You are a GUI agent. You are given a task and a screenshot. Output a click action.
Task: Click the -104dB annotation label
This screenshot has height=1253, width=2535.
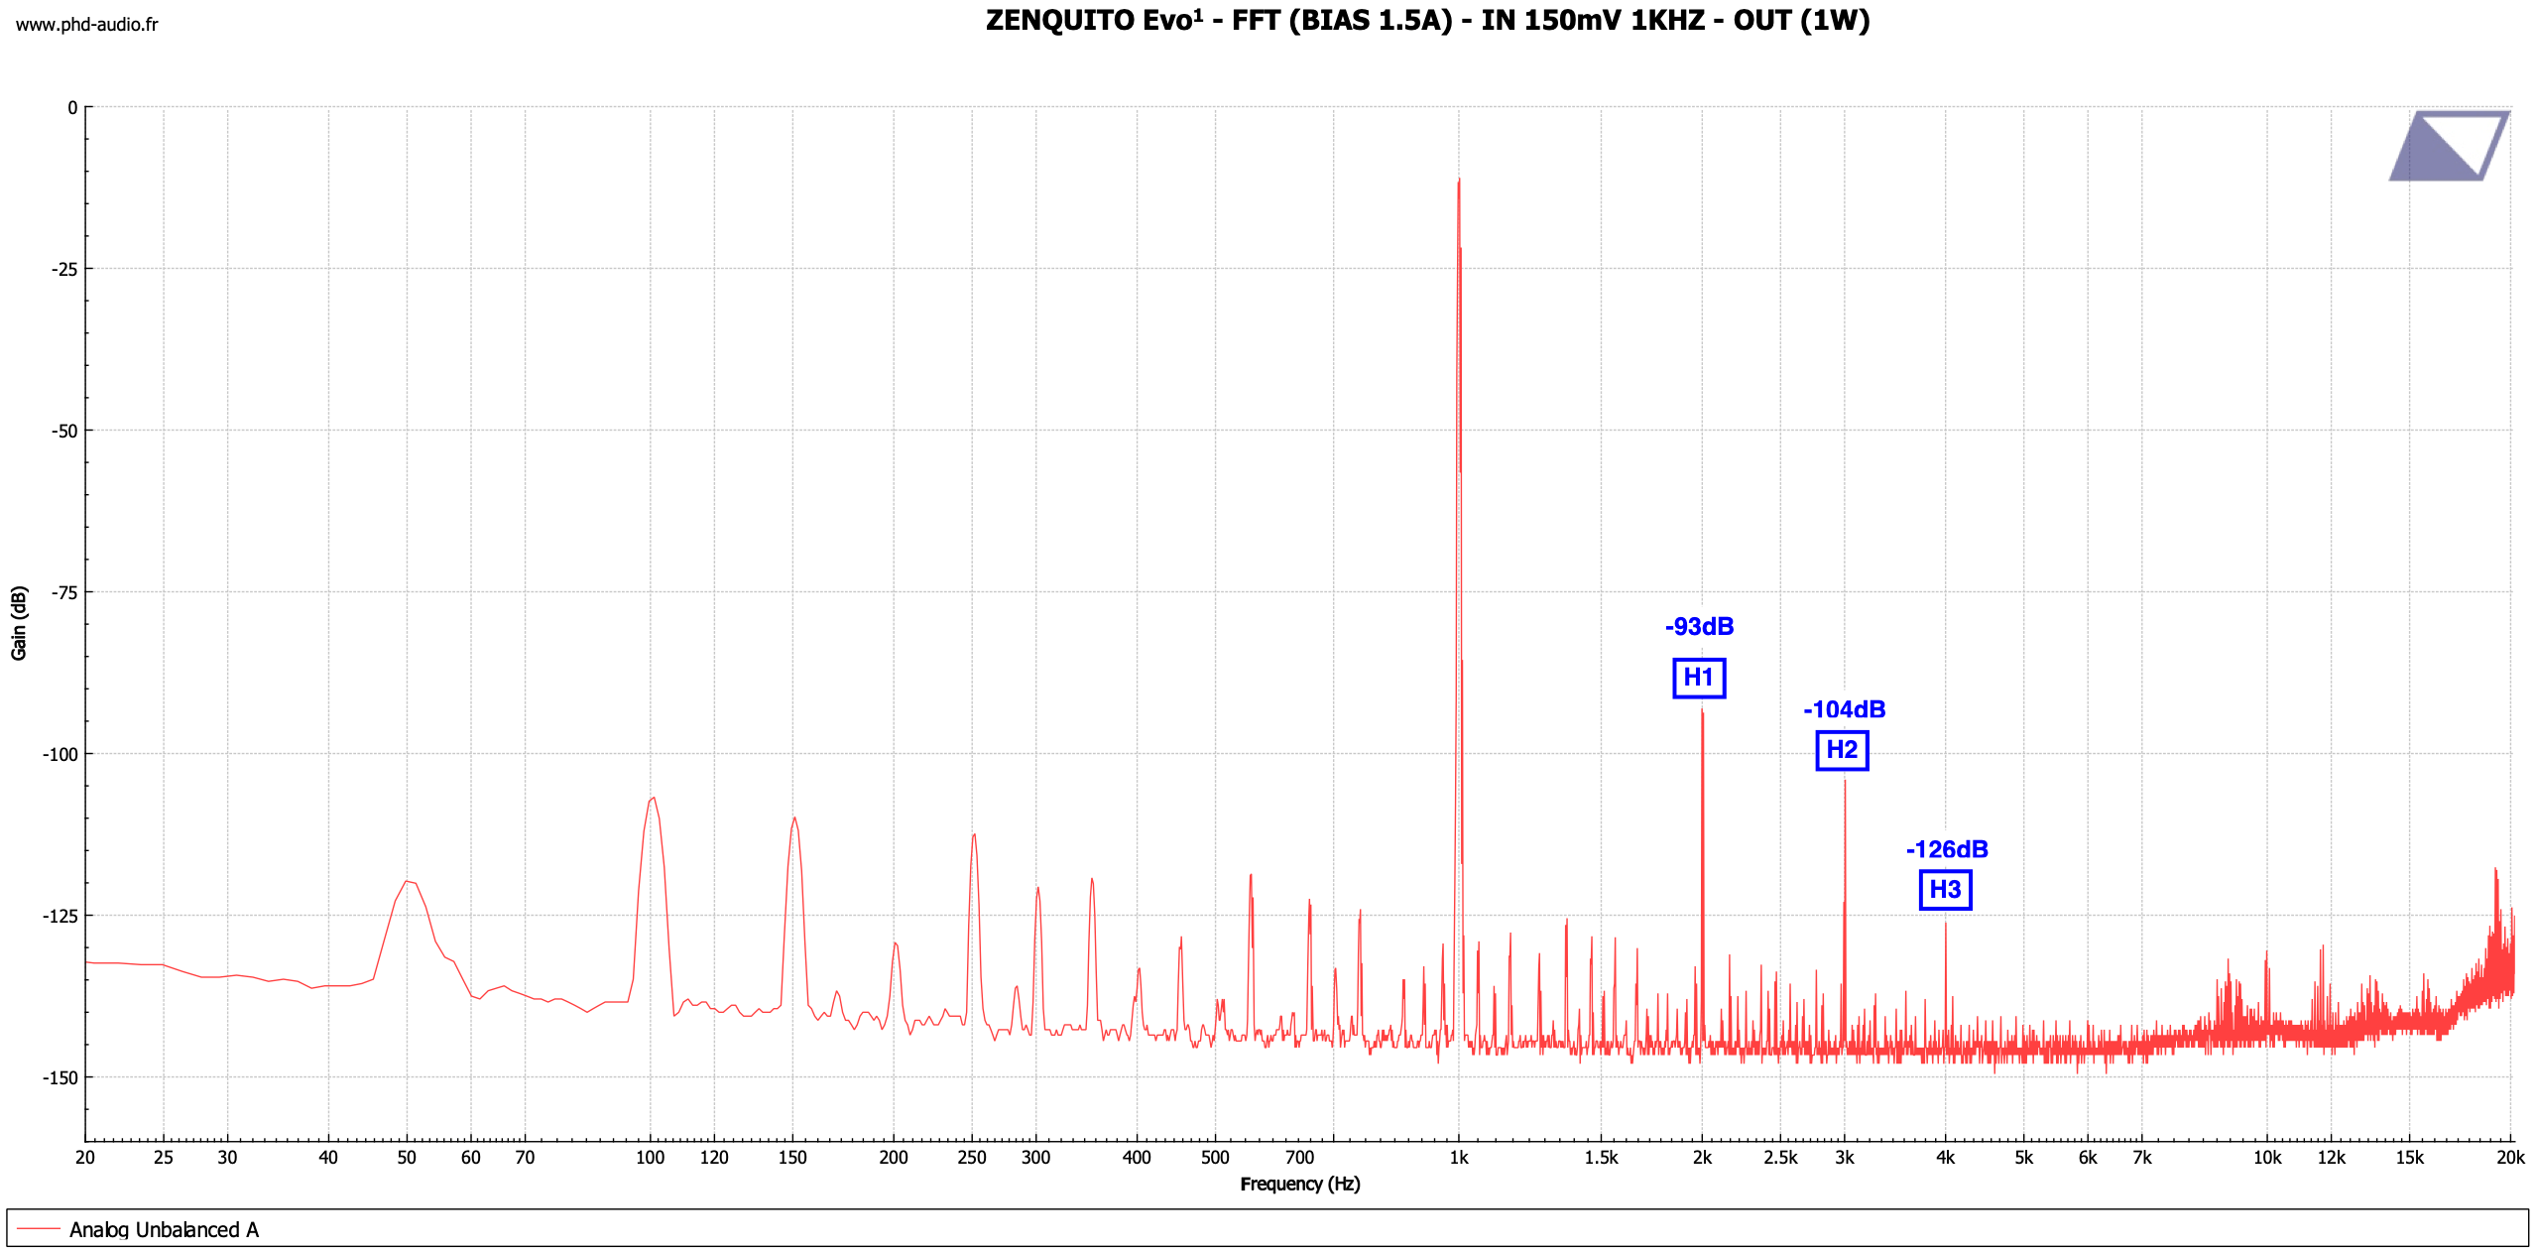tap(1844, 710)
